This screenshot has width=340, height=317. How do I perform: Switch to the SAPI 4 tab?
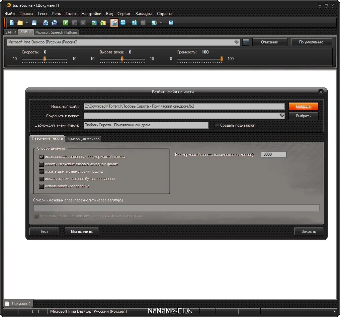11,32
